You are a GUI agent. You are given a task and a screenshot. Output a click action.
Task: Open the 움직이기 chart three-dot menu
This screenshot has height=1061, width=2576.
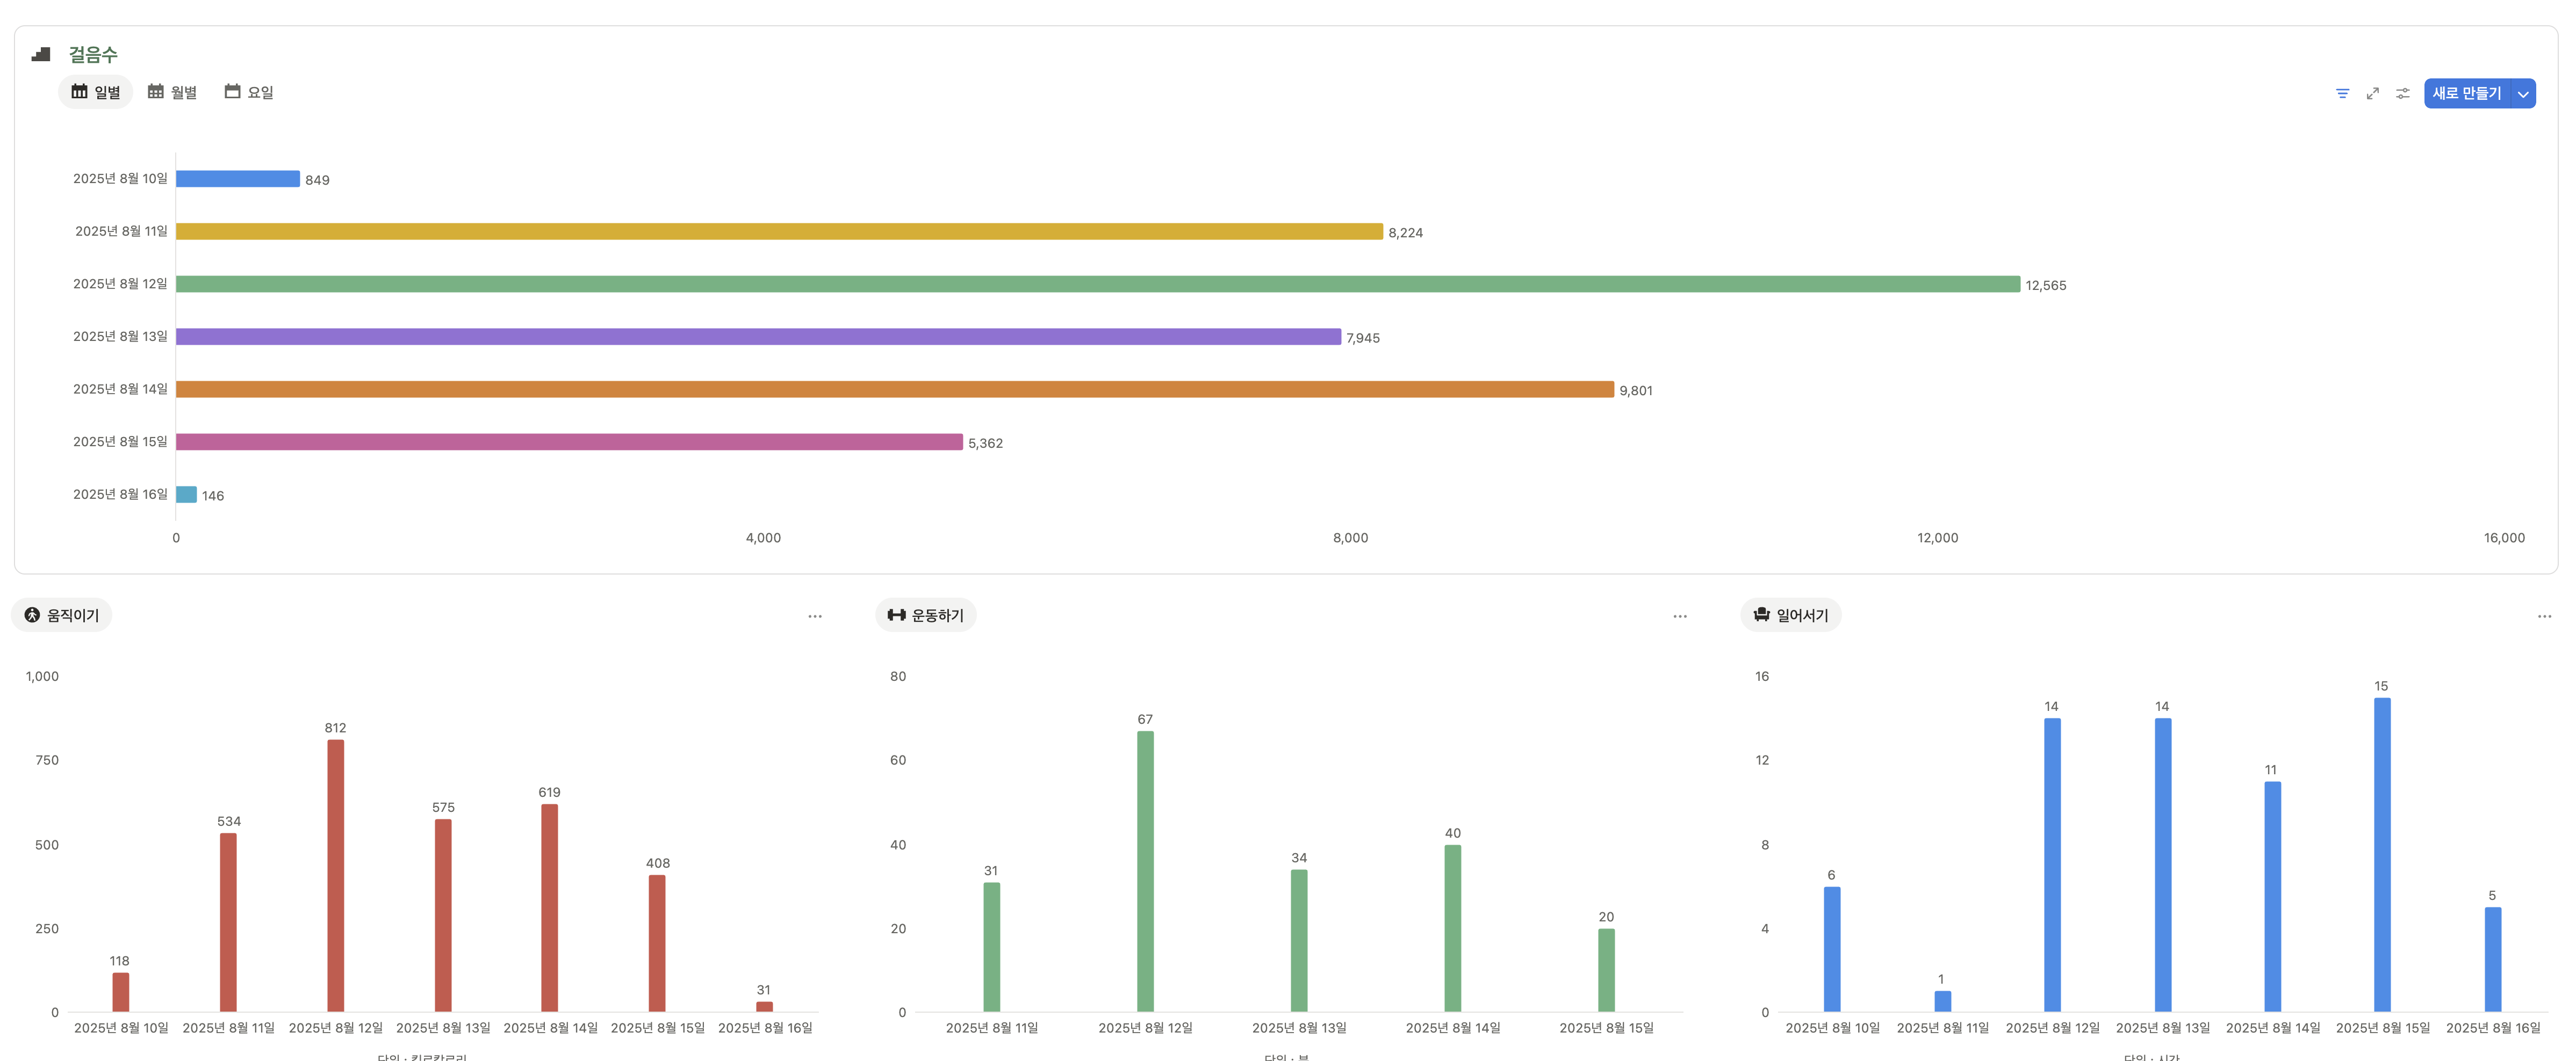click(x=815, y=616)
